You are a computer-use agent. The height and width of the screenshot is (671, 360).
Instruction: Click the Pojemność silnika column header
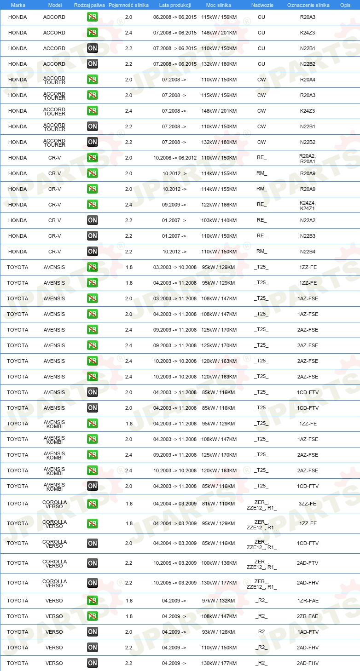pos(128,5)
